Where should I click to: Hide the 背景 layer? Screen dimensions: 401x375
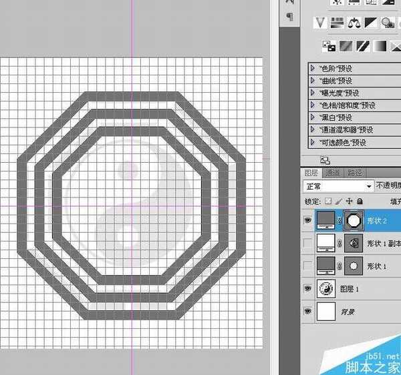coord(307,311)
